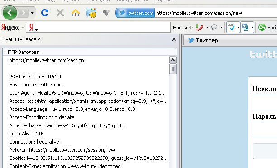Select the https://mobile.twitter.com/session row
The width and height of the screenshot is (277, 168).
pos(47,60)
